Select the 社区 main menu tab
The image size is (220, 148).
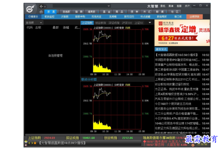click(x=175, y=12)
